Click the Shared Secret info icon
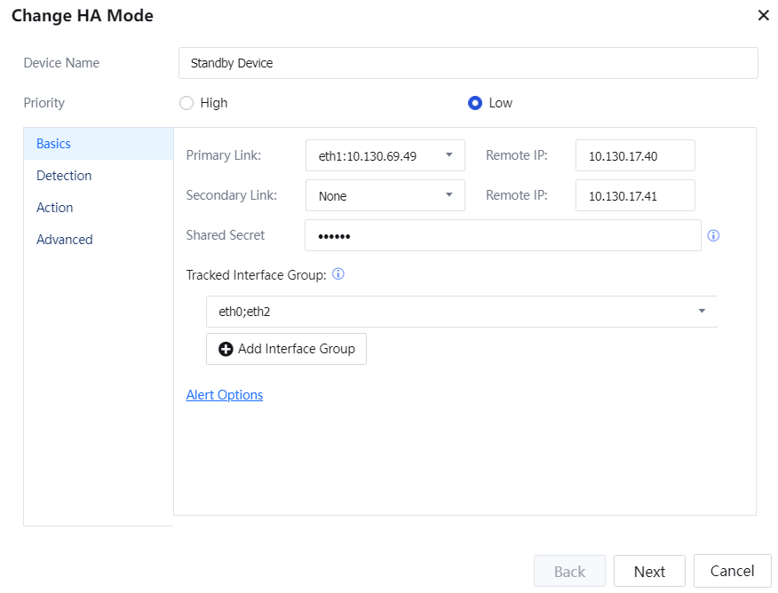 click(x=713, y=236)
